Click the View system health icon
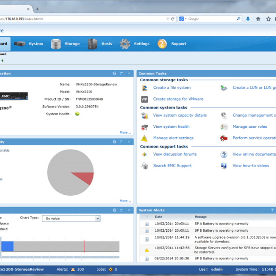Image resolution: width=276 pixels, height=276 pixels. click(144, 127)
